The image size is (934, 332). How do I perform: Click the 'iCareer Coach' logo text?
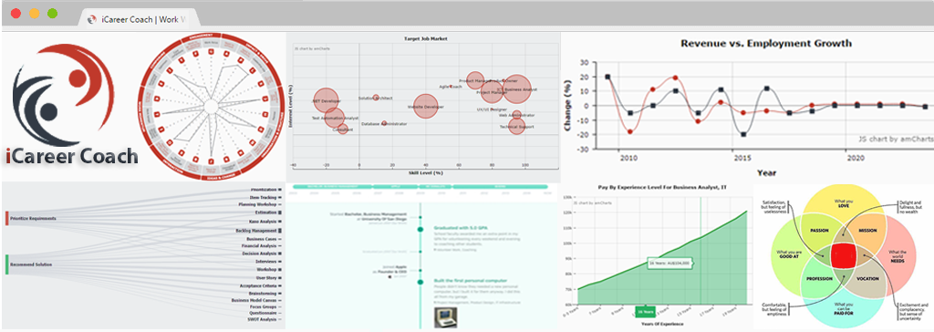[x=72, y=157]
